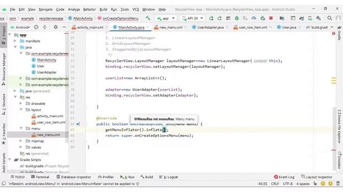Toggle the Build Variants side panel
This screenshot has width=343, height=192.
point(4,162)
